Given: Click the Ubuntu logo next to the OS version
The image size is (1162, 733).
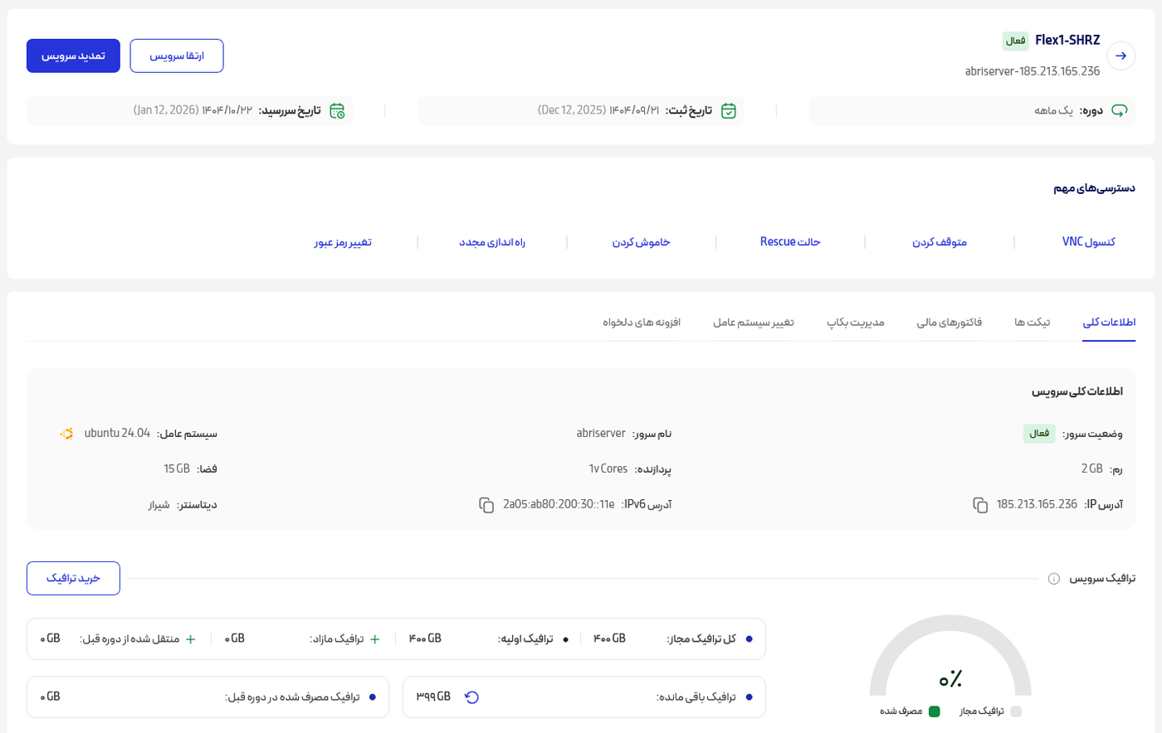Looking at the screenshot, I should (69, 433).
